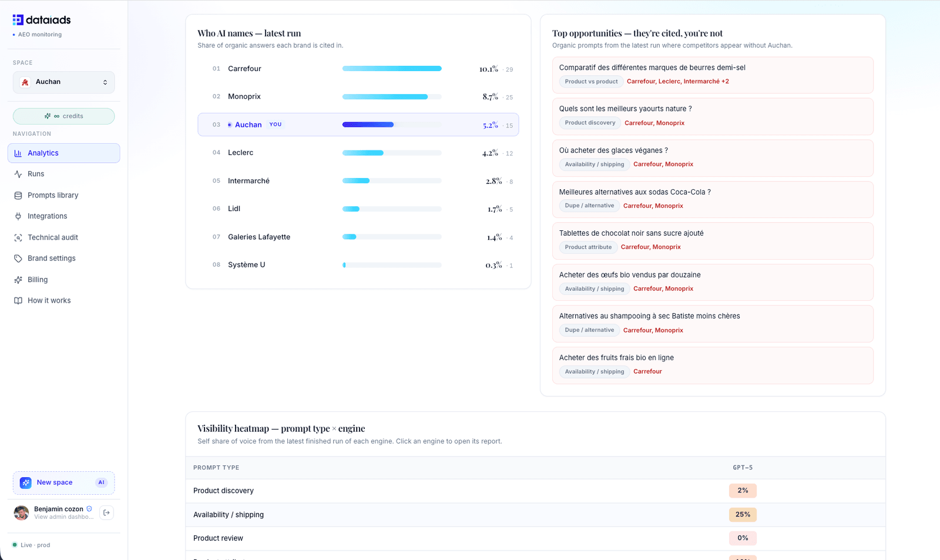Click the Product attribute tag

[x=588, y=247]
